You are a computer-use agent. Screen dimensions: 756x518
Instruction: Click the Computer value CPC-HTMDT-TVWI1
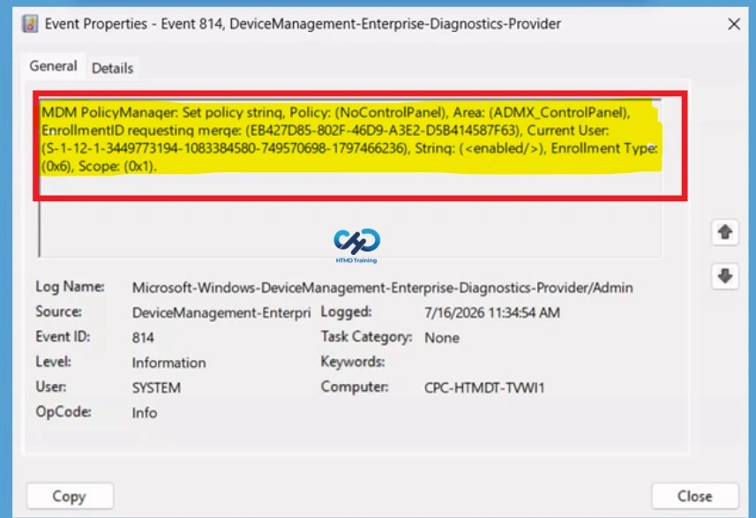point(484,387)
